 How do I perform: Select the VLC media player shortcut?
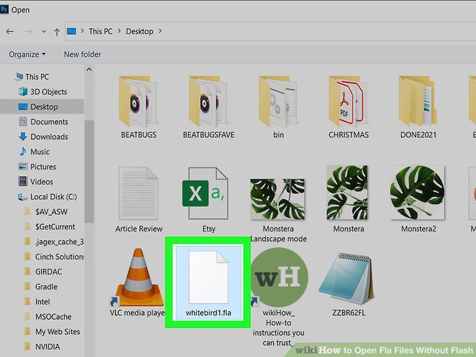click(x=139, y=282)
